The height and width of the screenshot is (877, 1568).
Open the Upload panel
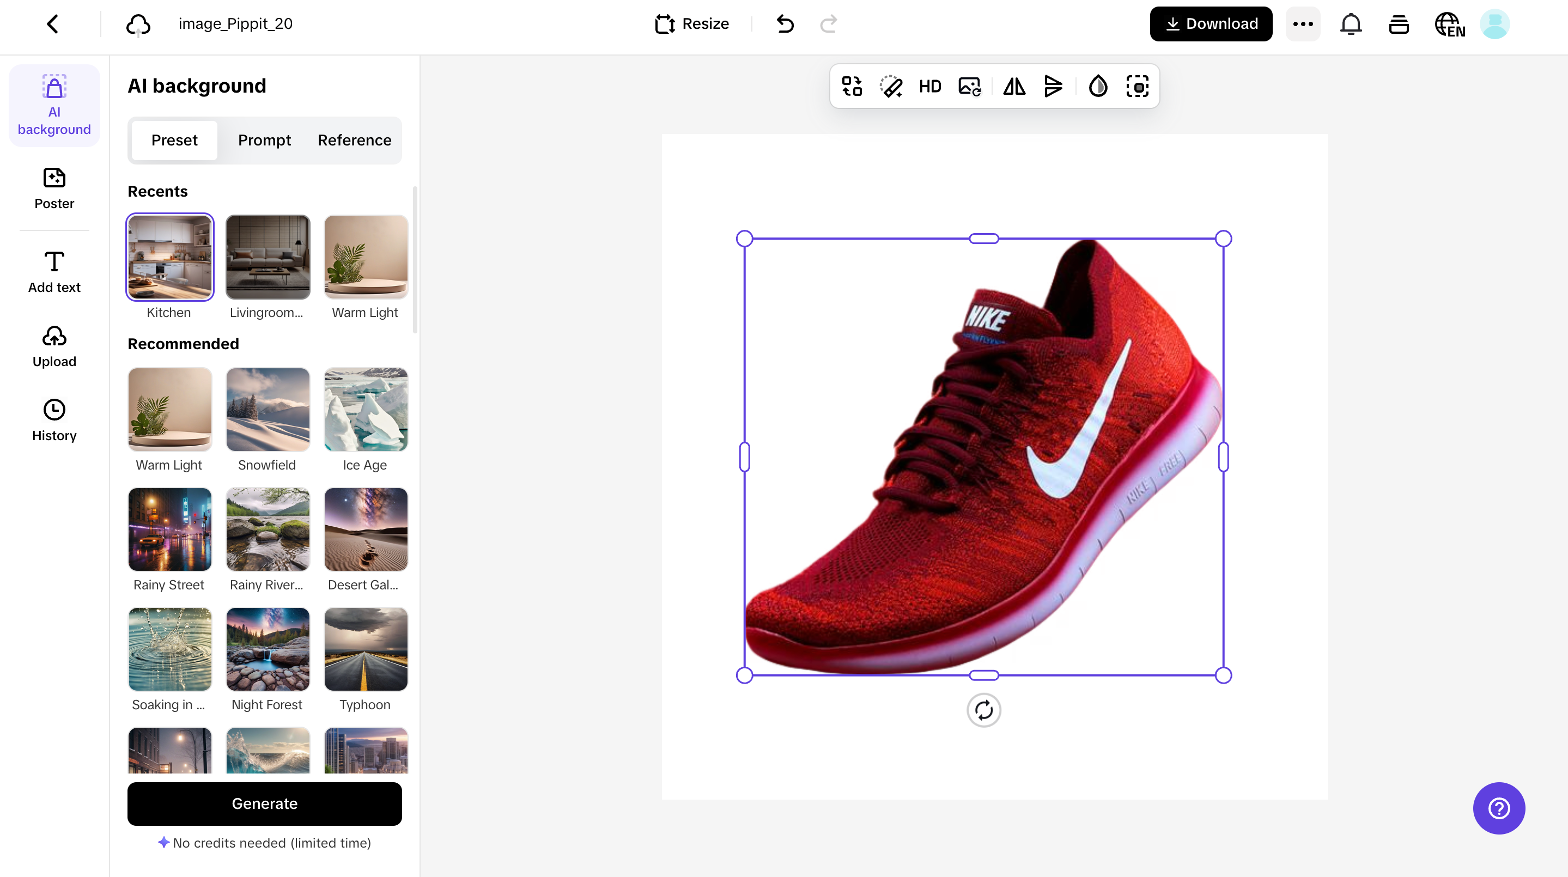pos(54,347)
